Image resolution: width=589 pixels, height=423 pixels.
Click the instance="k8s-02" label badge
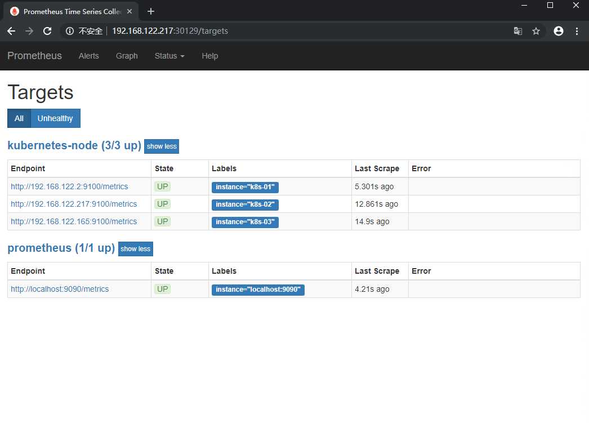pos(245,204)
